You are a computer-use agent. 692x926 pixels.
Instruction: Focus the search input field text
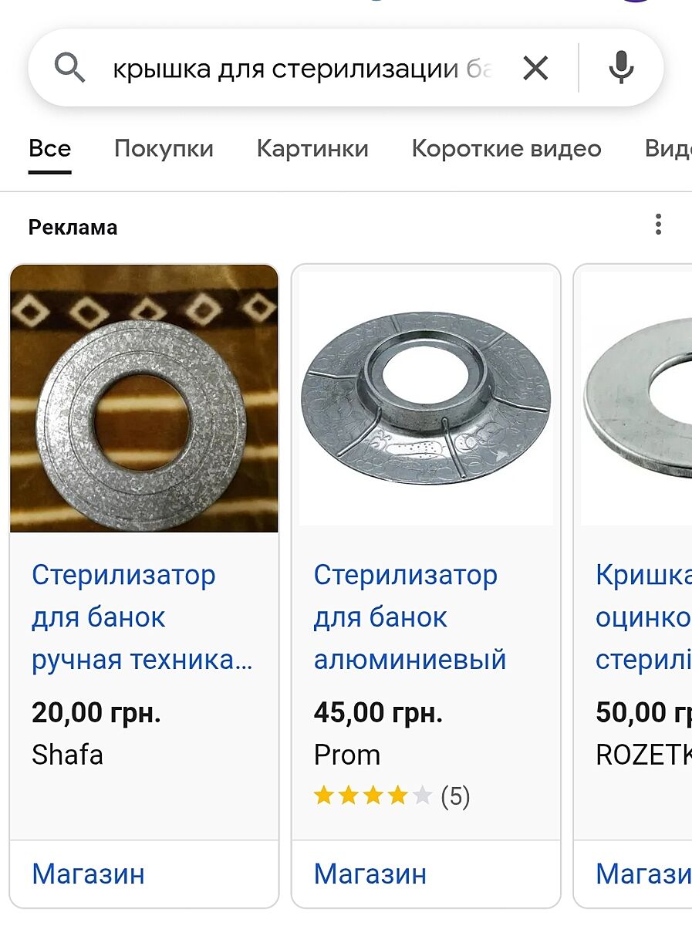click(x=302, y=69)
